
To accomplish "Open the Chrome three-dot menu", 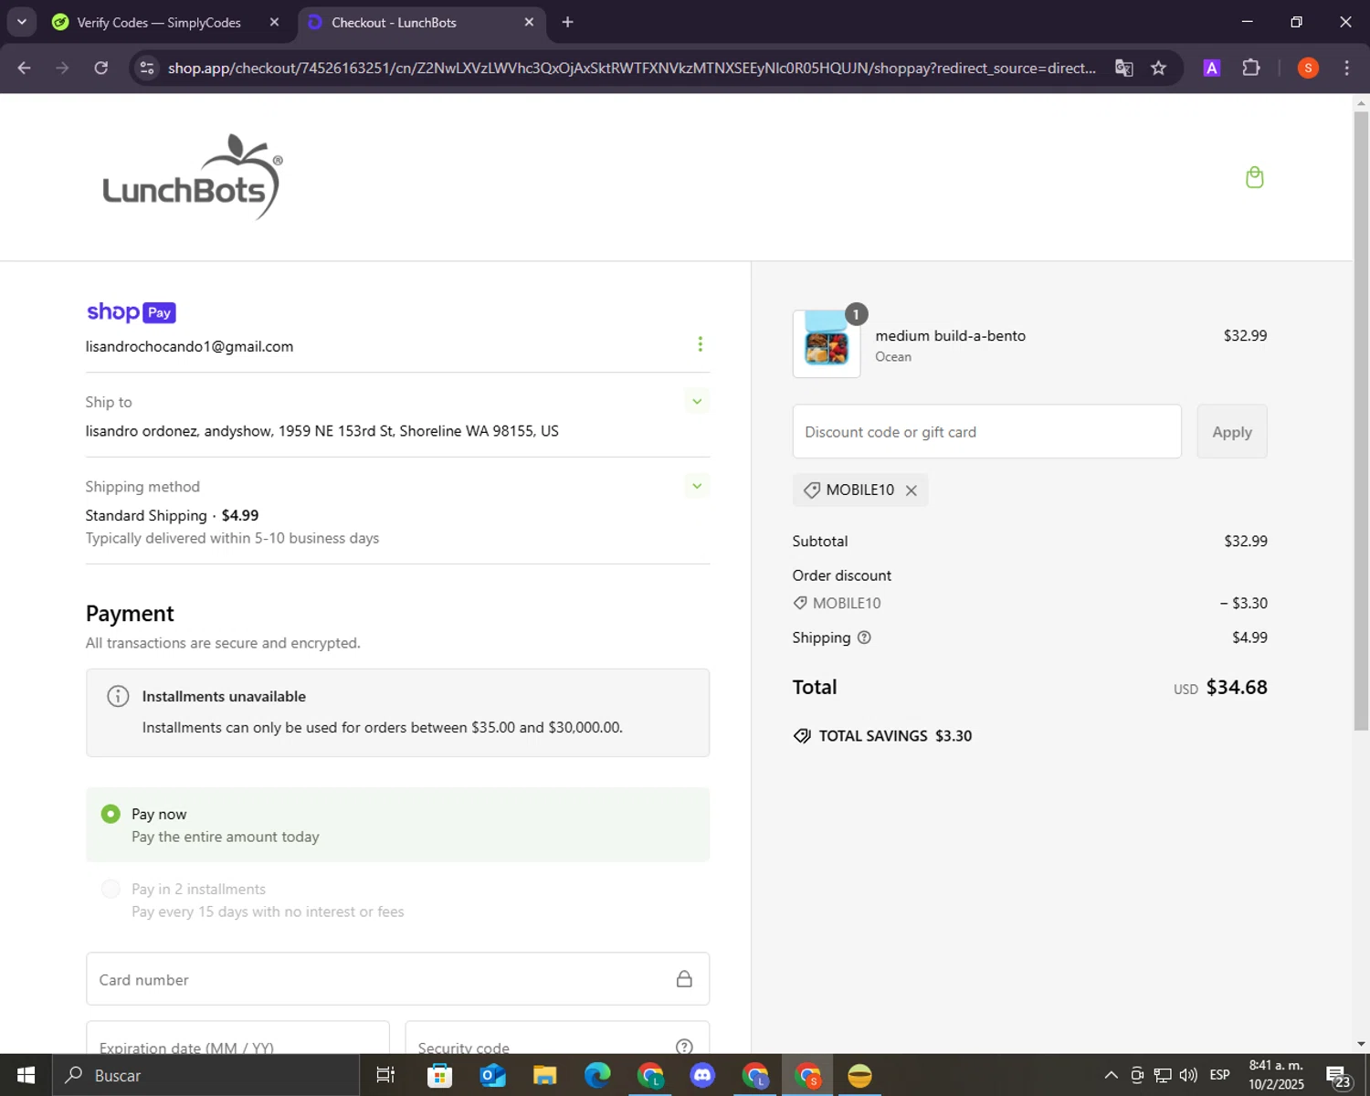I will click(1346, 68).
